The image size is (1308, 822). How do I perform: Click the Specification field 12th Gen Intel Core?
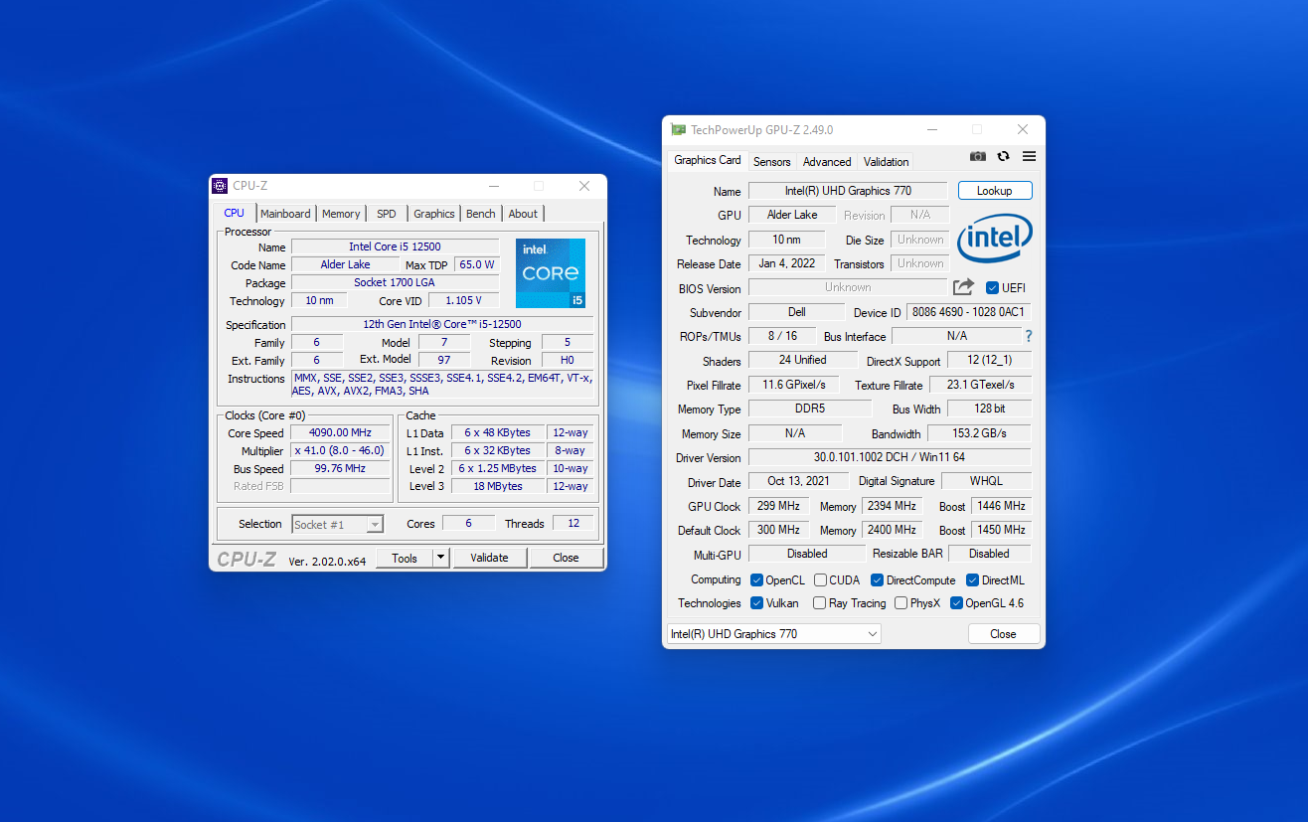point(442,325)
